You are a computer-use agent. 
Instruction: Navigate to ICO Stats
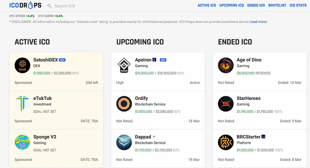tap(298, 6)
